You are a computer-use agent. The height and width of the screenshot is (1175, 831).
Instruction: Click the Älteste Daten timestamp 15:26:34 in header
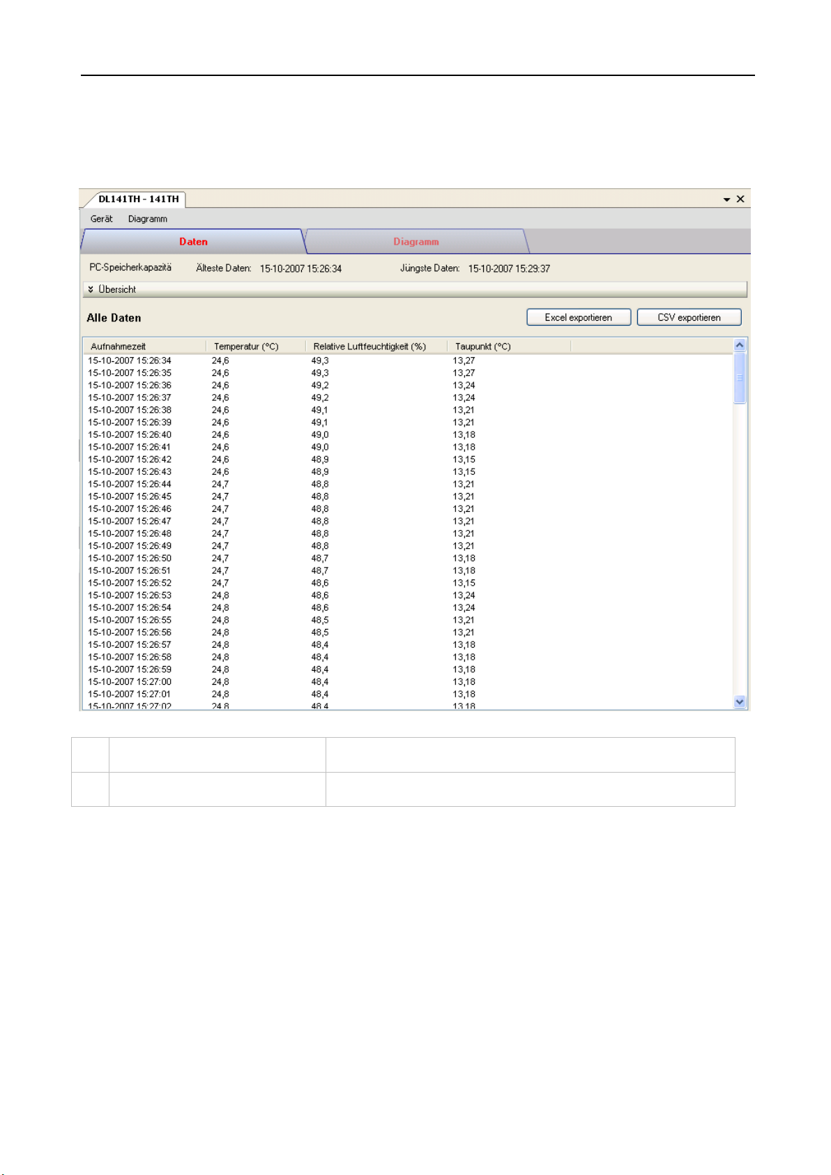click(x=300, y=269)
